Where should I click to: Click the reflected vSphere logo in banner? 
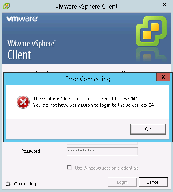coord(151,55)
